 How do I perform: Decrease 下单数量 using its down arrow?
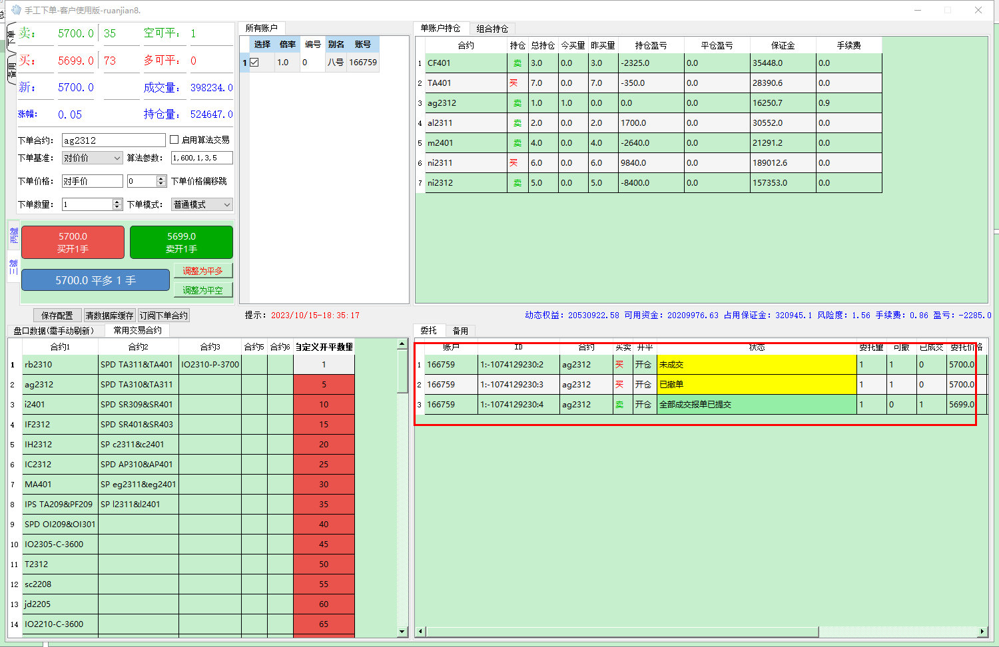pos(117,207)
